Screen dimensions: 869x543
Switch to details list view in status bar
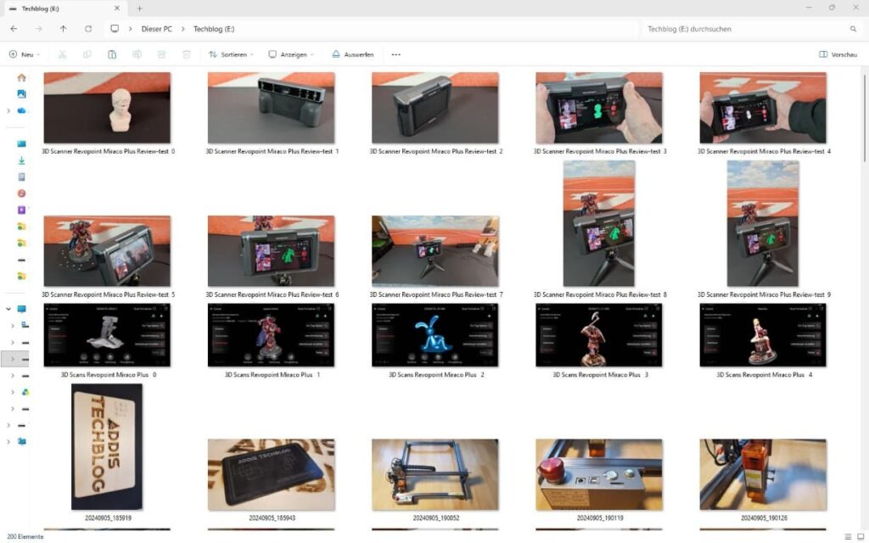pos(848,536)
